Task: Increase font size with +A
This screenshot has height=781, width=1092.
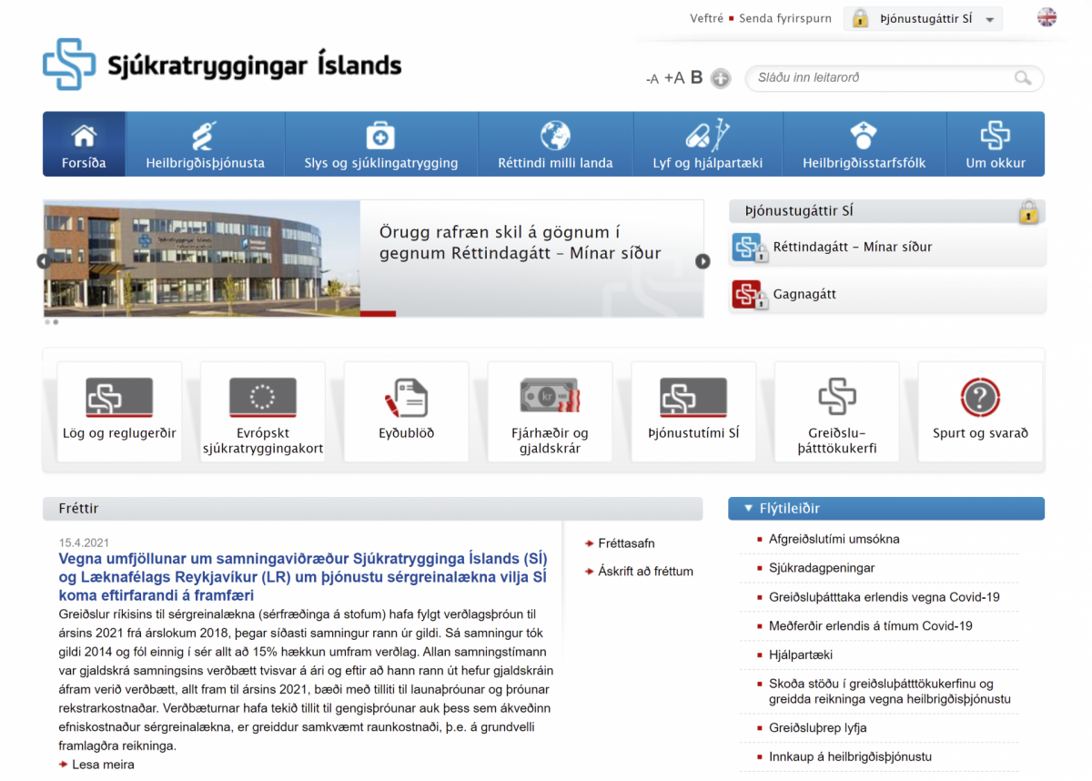Action: click(674, 78)
